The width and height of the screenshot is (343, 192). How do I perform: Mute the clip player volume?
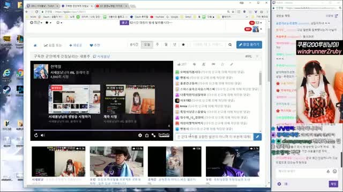43,135
